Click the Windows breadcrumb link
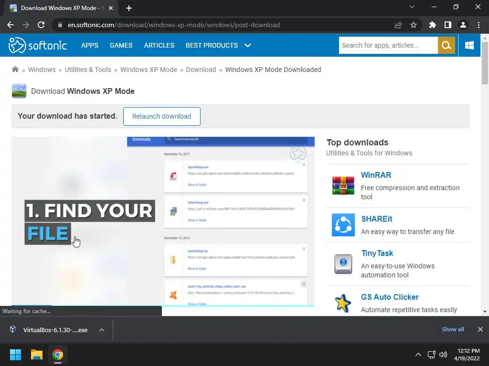Image resolution: width=489 pixels, height=366 pixels. pyautogui.click(x=42, y=70)
